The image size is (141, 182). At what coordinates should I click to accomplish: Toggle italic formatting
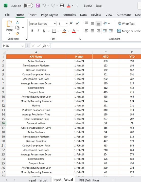38,31
